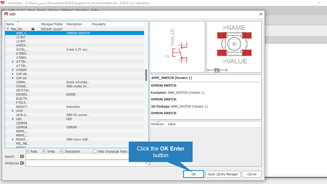
Task: Expand the CAP-US tree entry
Action: click(x=13, y=78)
